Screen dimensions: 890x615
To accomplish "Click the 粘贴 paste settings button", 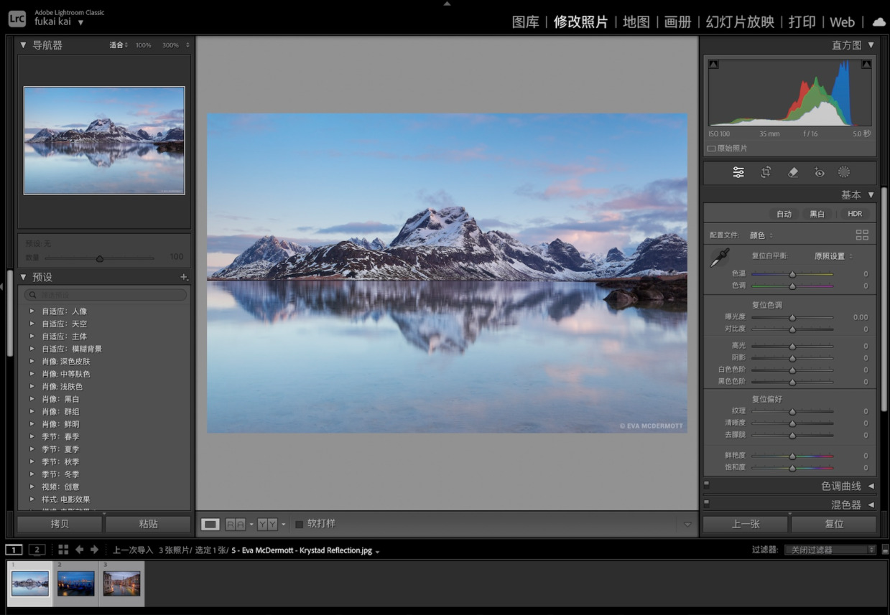I will pyautogui.click(x=149, y=525).
